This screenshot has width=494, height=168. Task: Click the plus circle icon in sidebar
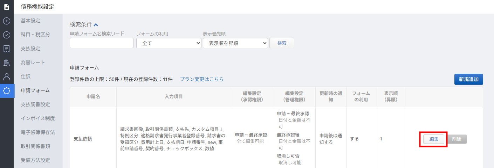(x=7, y=21)
